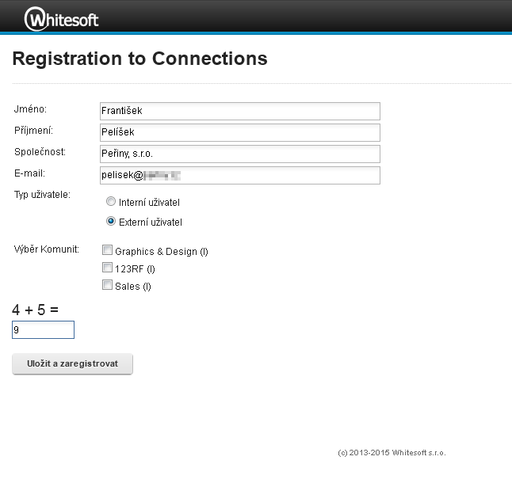Screen dimensions: 512x483
Task: Tick the Sales (I) checkbox
Action: click(x=108, y=286)
